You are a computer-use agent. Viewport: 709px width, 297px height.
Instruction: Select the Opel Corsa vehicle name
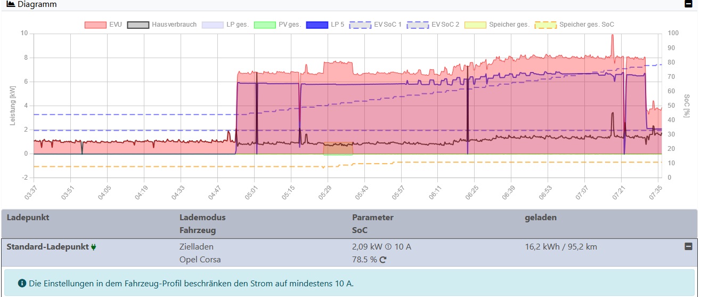[200, 260]
